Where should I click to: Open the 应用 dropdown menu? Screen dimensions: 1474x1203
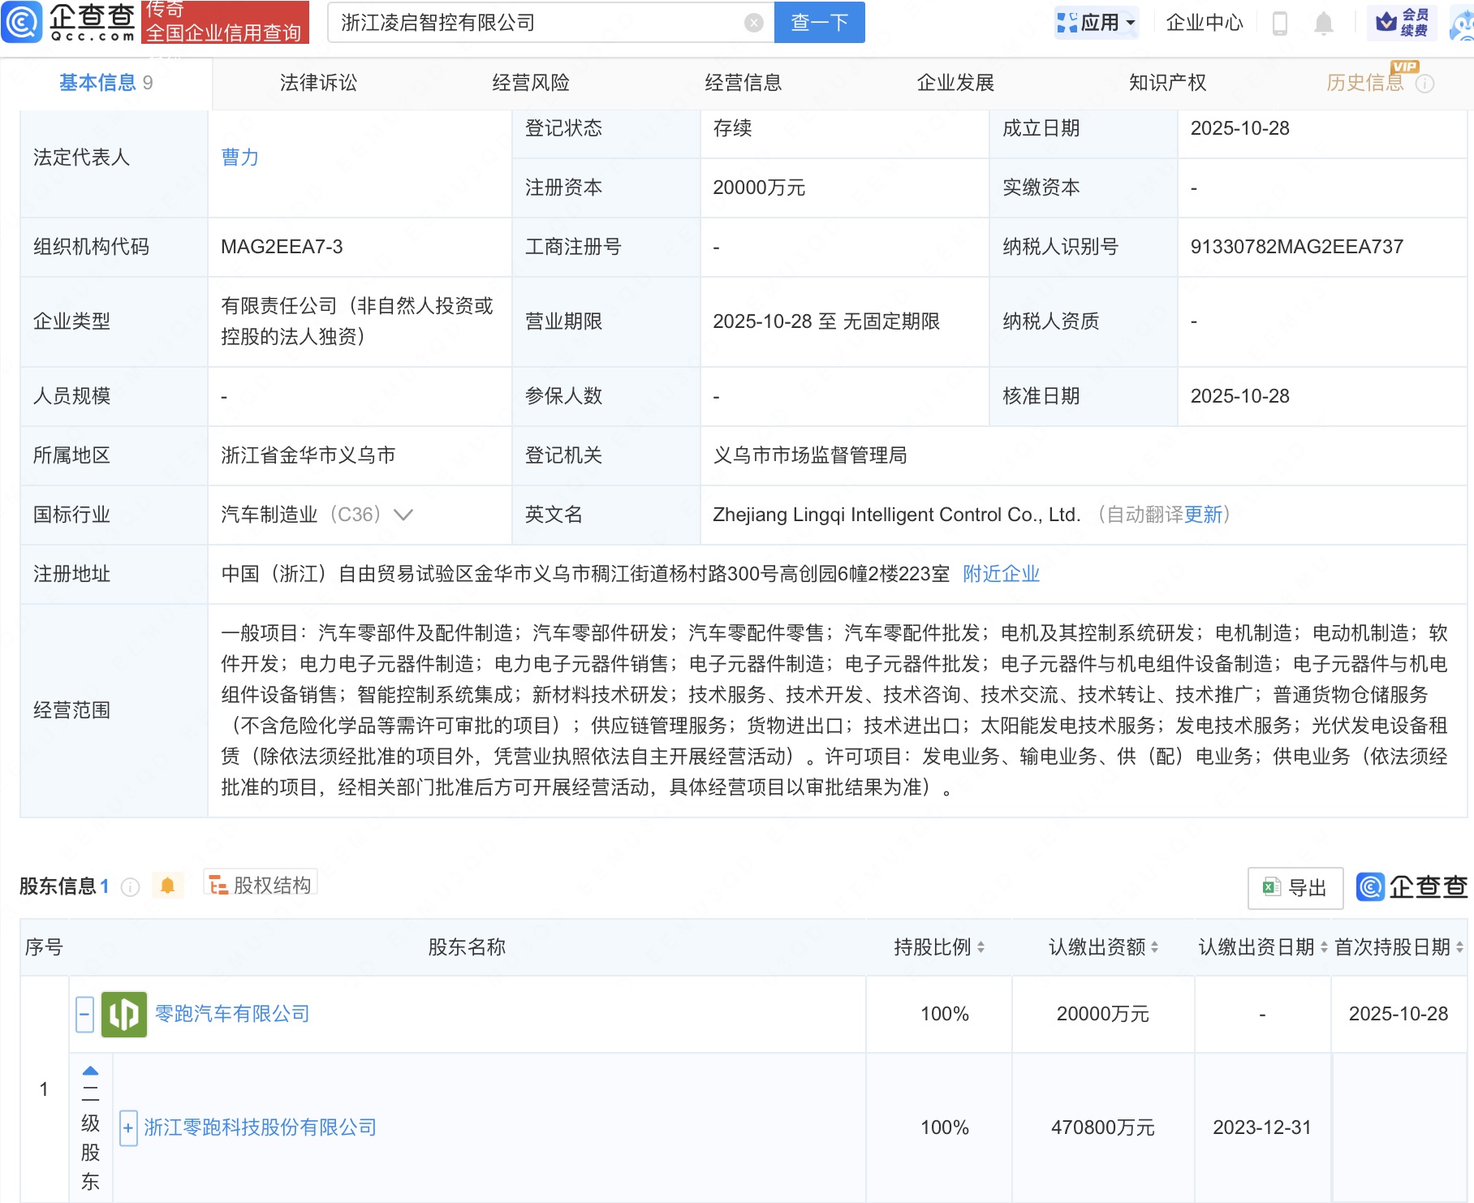[x=1097, y=23]
